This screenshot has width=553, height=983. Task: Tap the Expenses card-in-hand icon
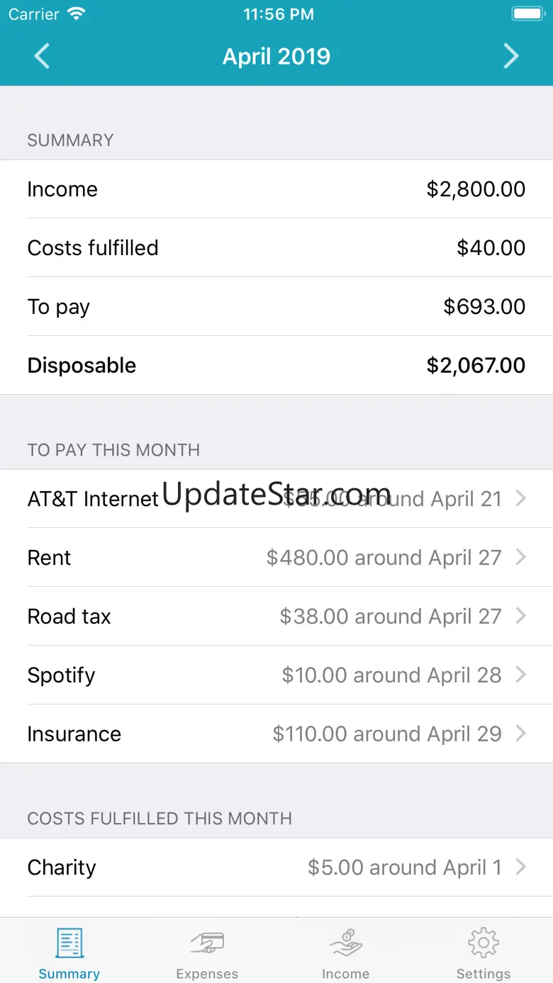pos(207,943)
